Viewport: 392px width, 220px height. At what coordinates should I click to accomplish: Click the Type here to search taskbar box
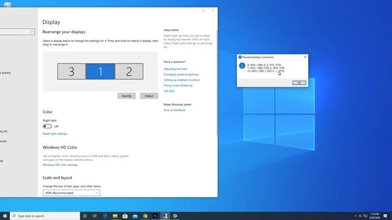(x=45, y=216)
